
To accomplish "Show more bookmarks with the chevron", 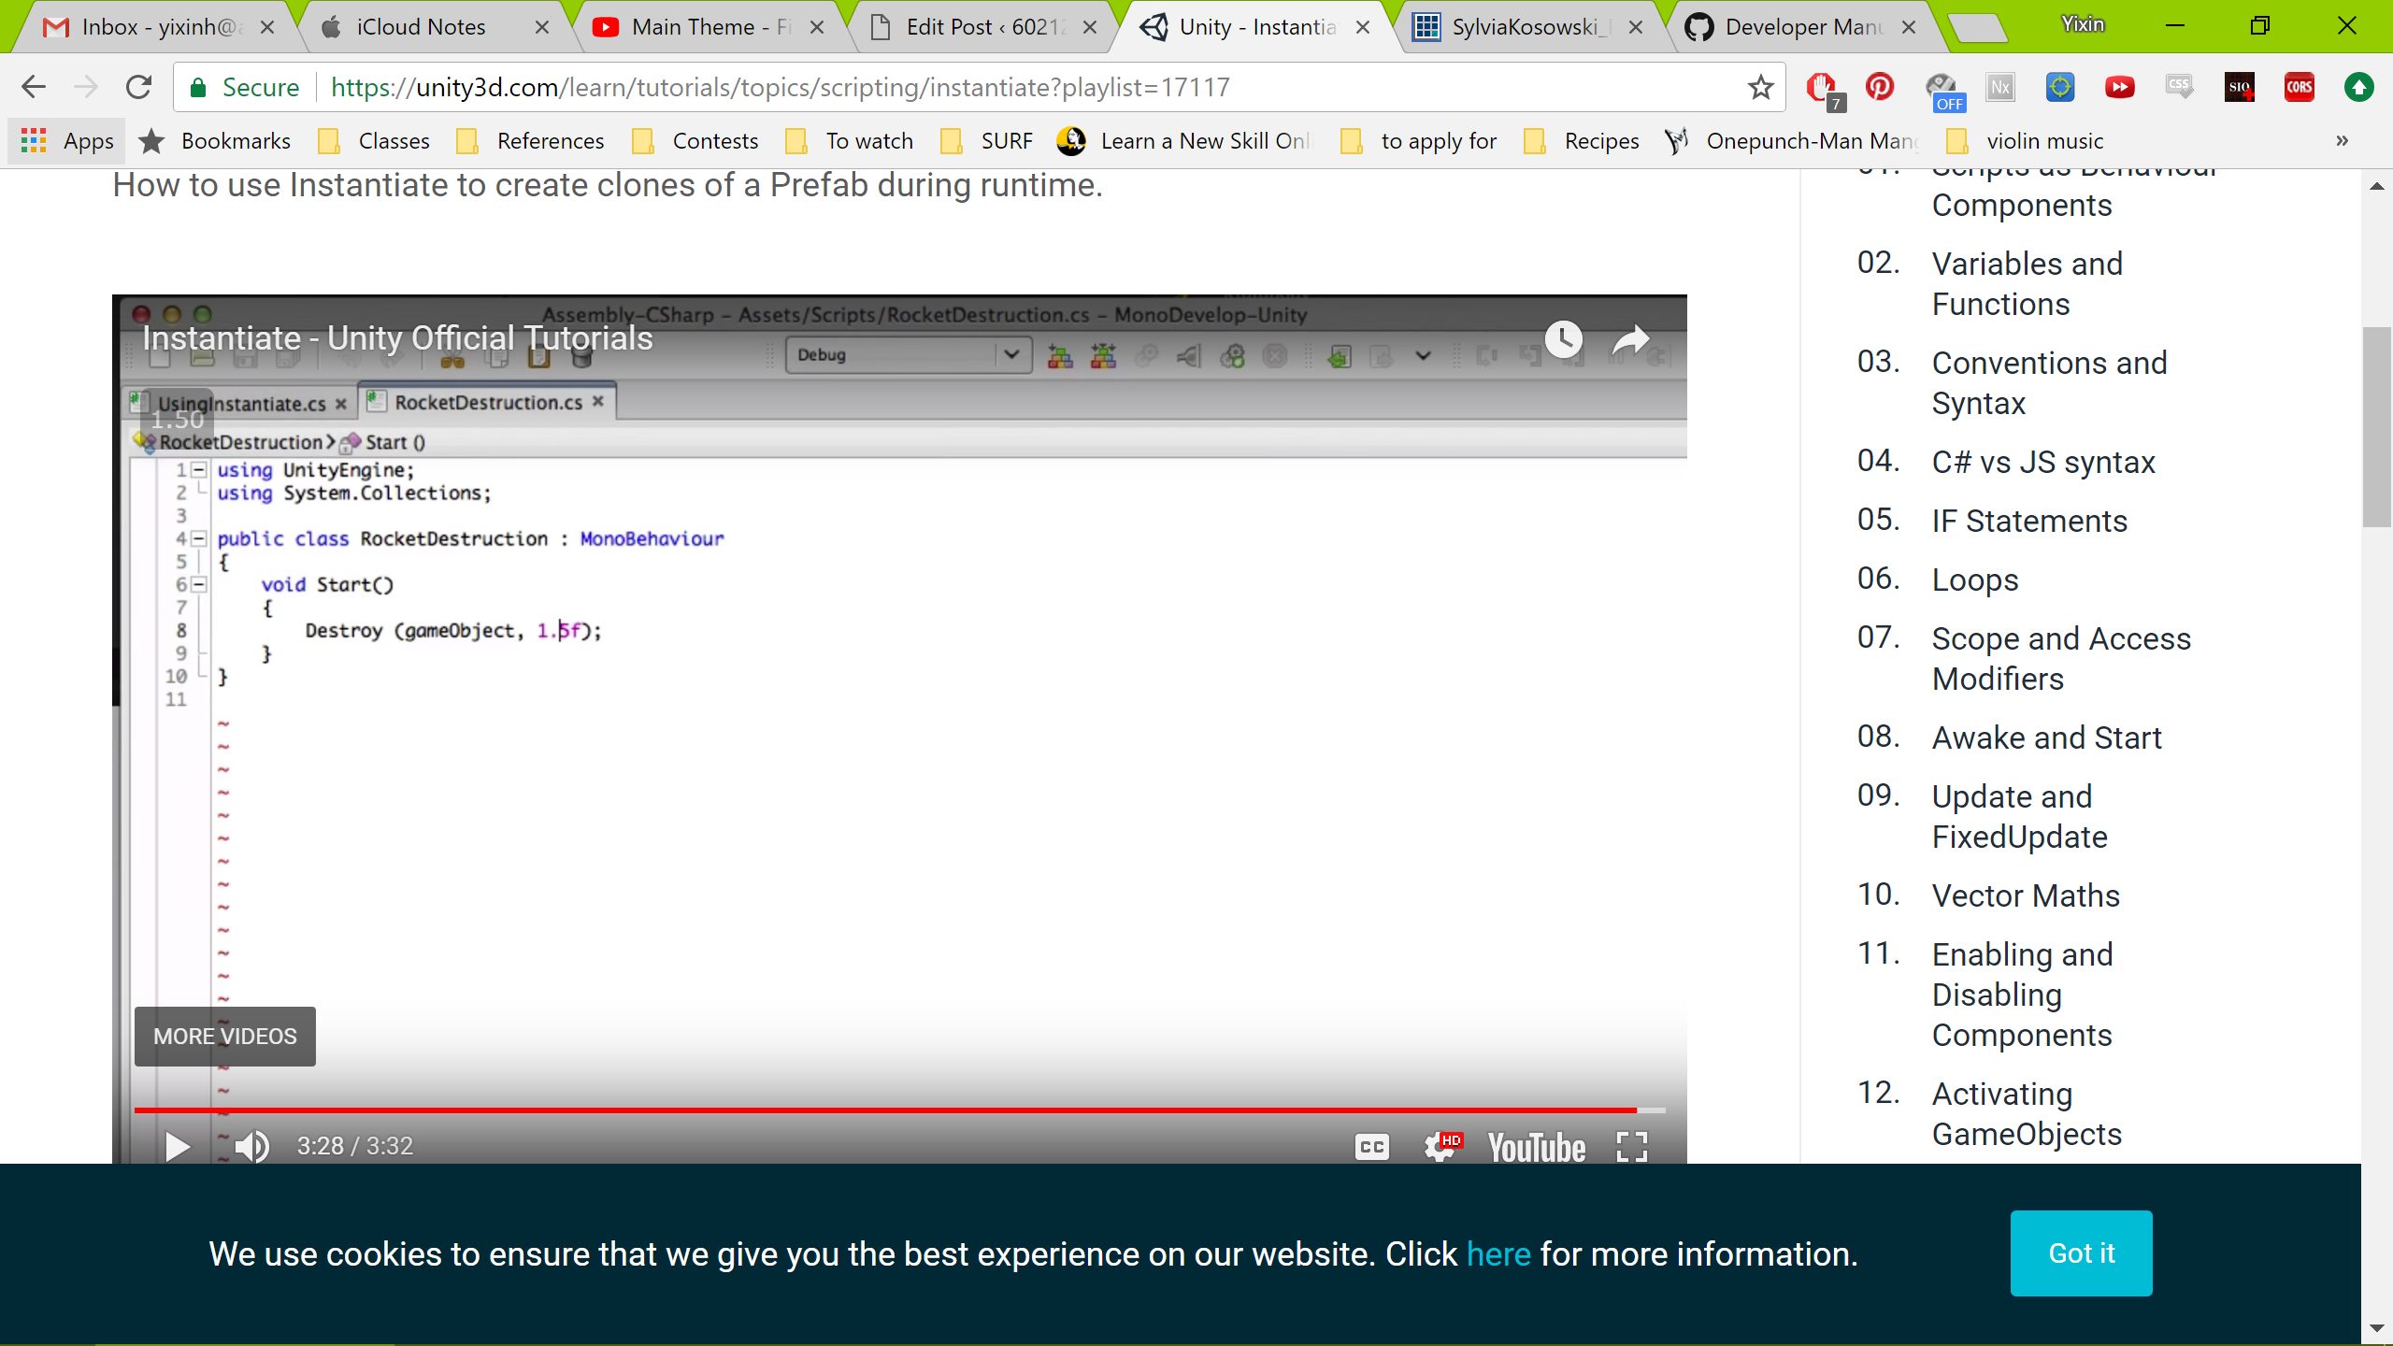I will (x=2342, y=141).
